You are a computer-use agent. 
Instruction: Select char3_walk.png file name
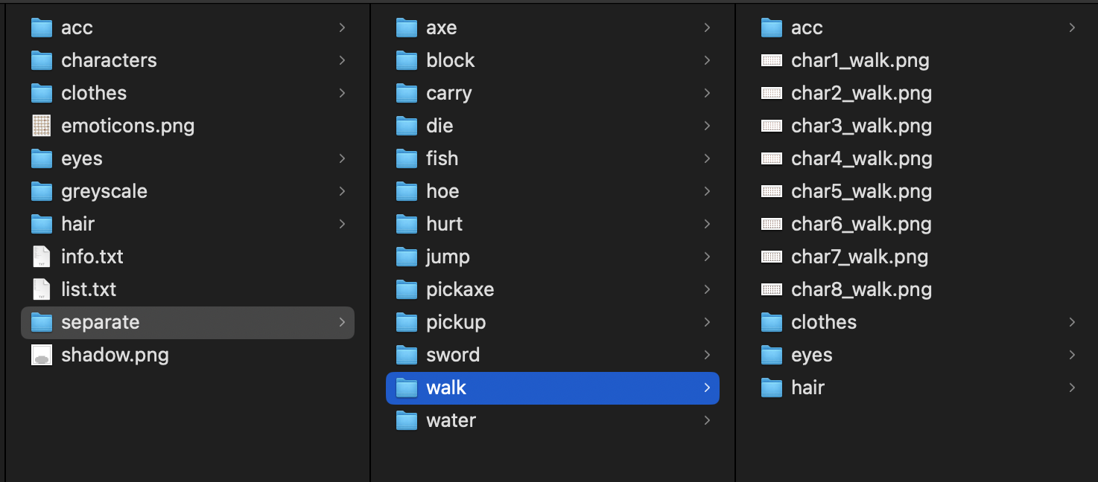[861, 126]
